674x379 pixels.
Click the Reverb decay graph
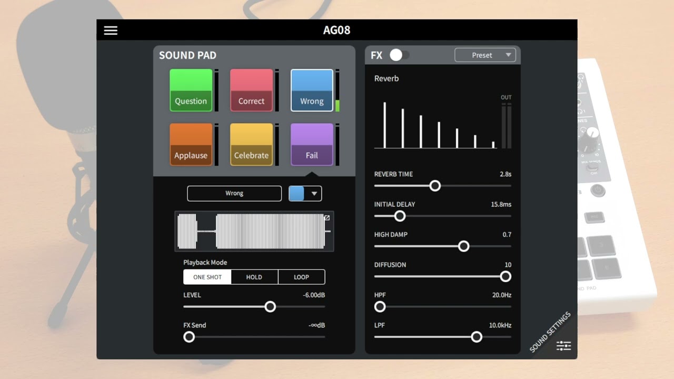[435, 125]
